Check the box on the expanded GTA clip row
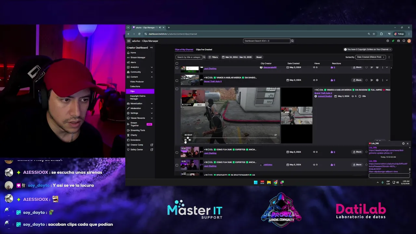 pyautogui.click(x=177, y=89)
